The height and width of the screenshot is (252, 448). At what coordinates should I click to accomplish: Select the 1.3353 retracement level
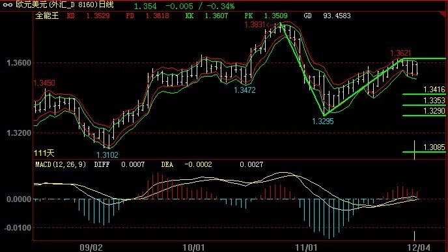coord(434,101)
